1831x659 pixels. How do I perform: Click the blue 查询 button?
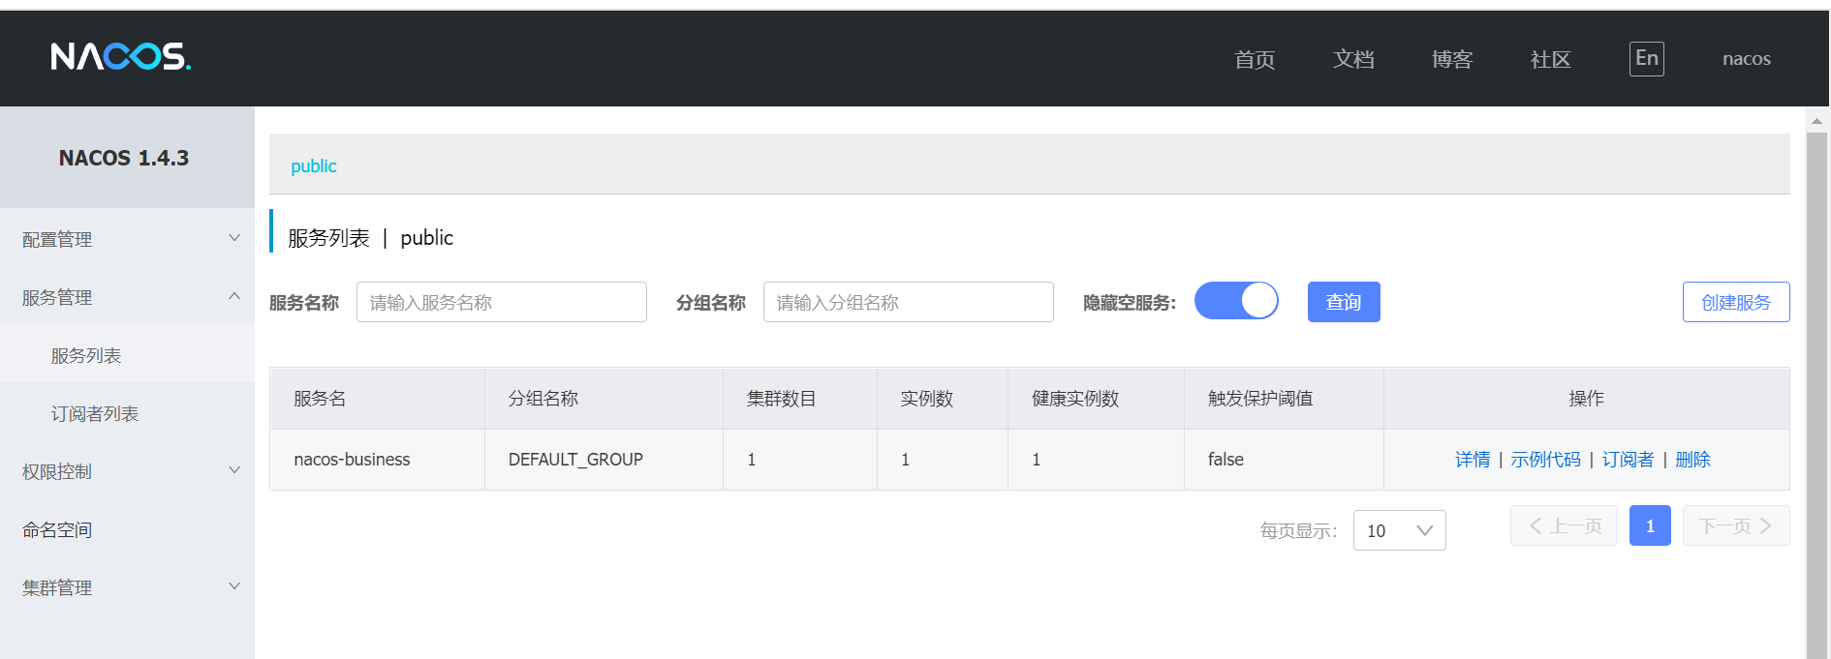click(x=1343, y=302)
